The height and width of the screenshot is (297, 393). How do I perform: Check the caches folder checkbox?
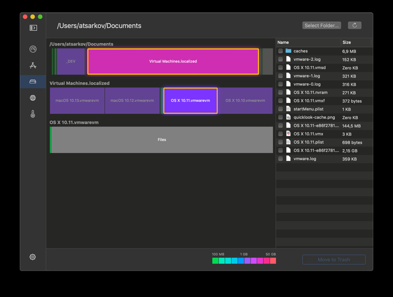click(x=280, y=51)
